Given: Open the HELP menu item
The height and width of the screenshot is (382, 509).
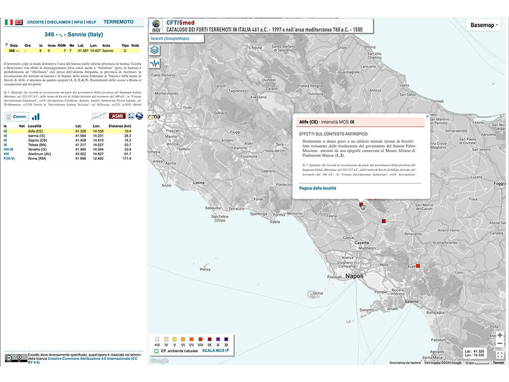Looking at the screenshot, I should pyautogui.click(x=91, y=22).
